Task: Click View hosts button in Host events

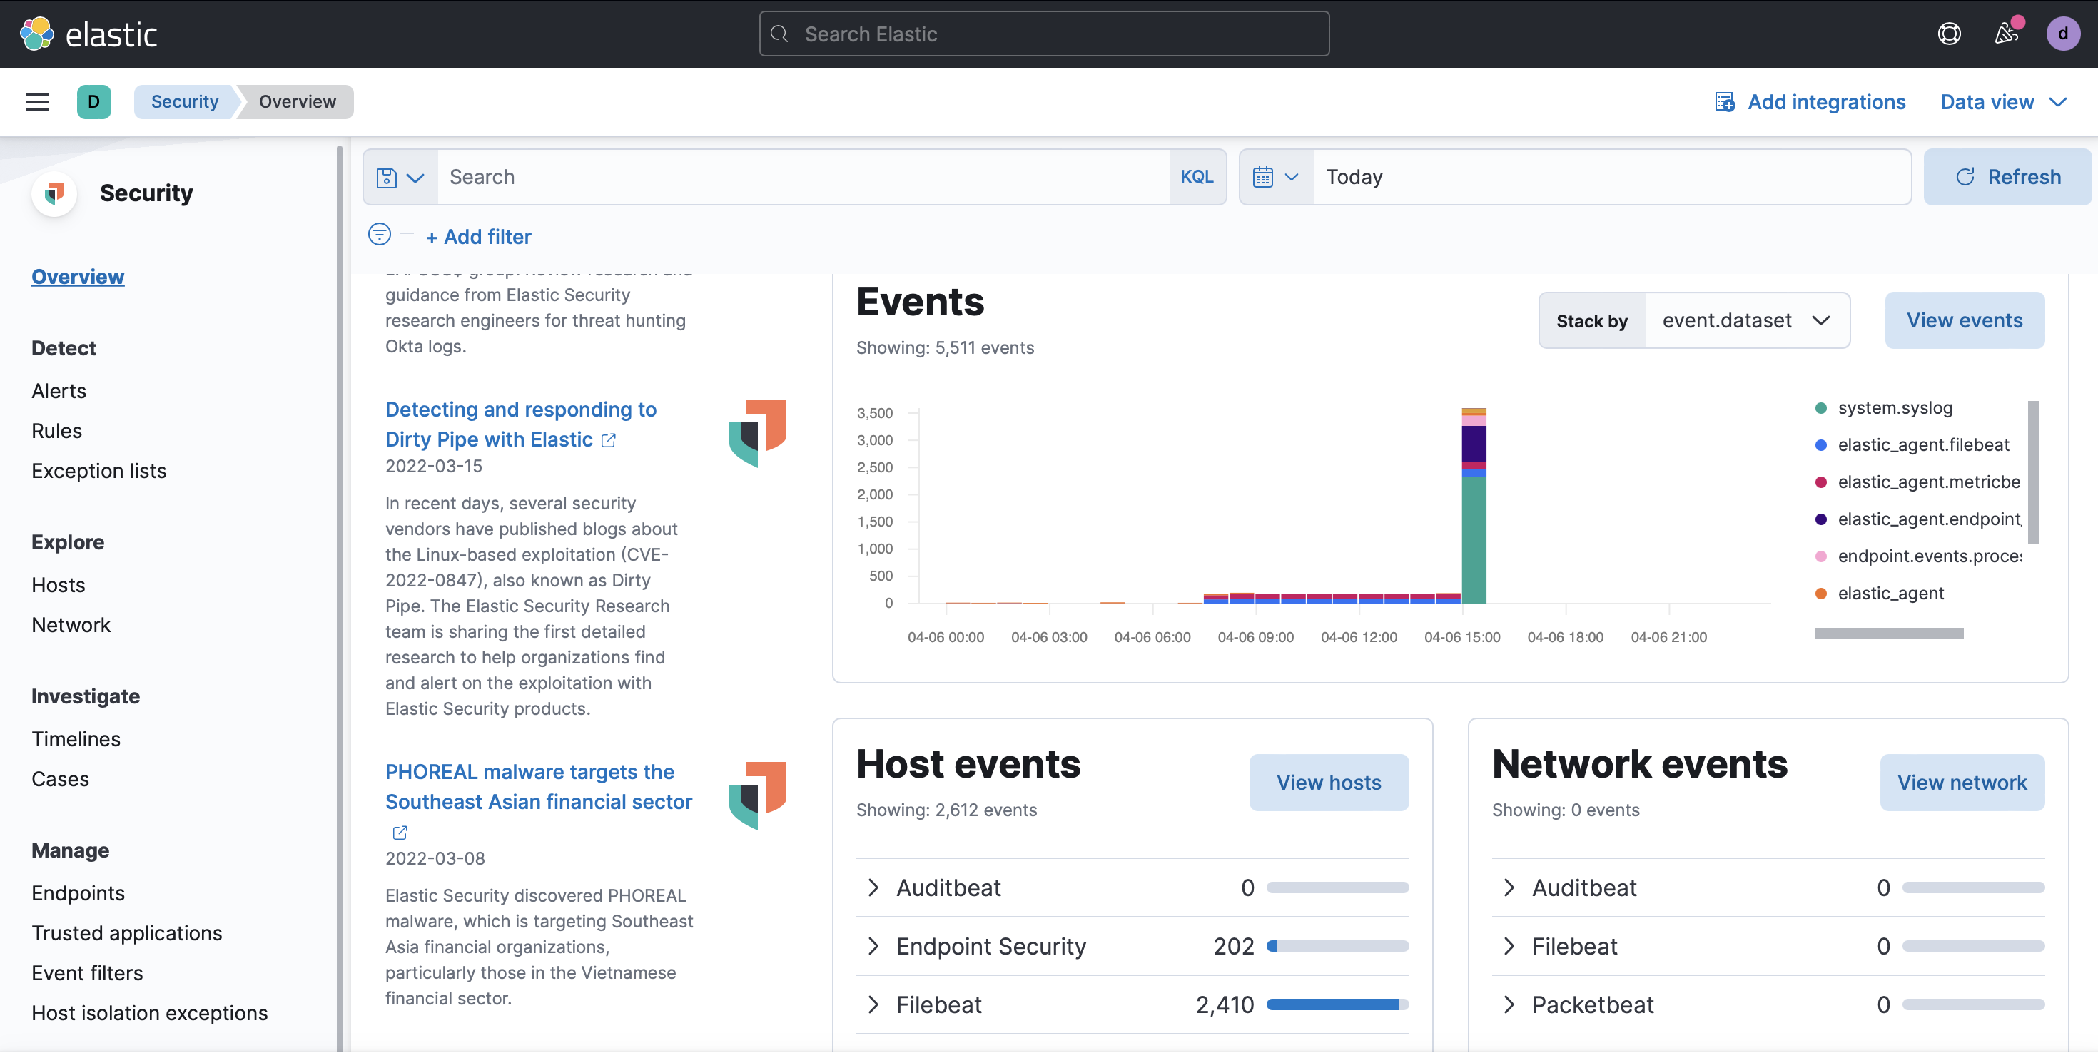Action: (1328, 783)
